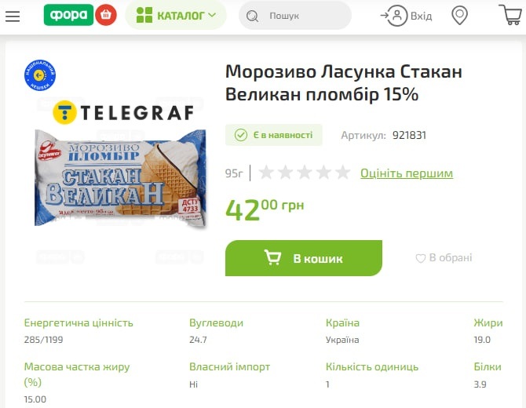Open the store location pin
The height and width of the screenshot is (408, 526).
click(x=459, y=16)
